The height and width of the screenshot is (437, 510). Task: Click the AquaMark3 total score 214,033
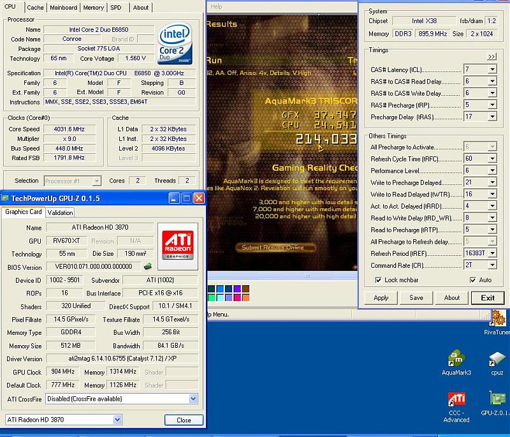pos(326,140)
